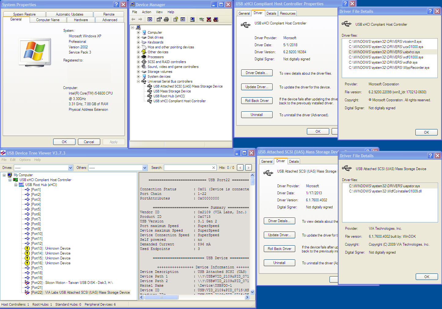Select the Keyboards category icon
The width and height of the screenshot is (442, 309).
pyautogui.click(x=144, y=42)
